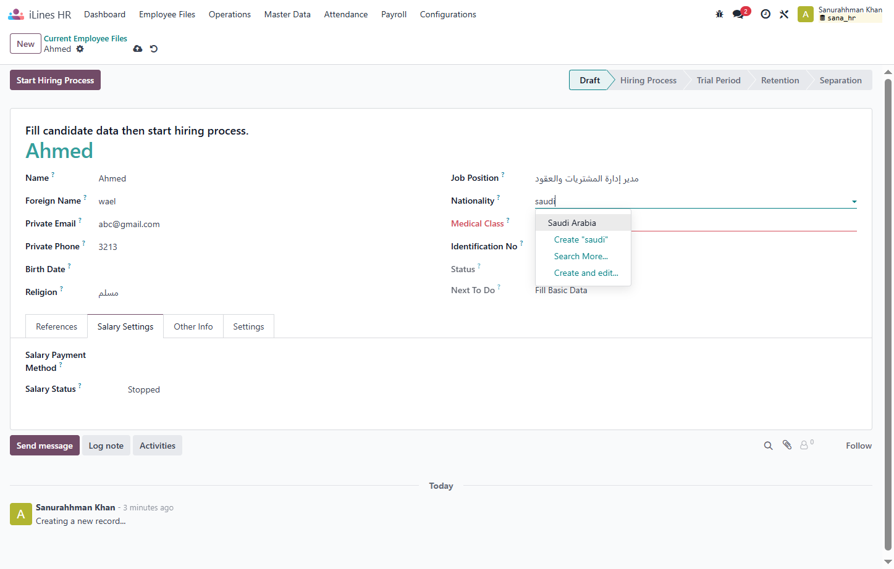
Task: Click the Send message button
Action: pyautogui.click(x=44, y=446)
